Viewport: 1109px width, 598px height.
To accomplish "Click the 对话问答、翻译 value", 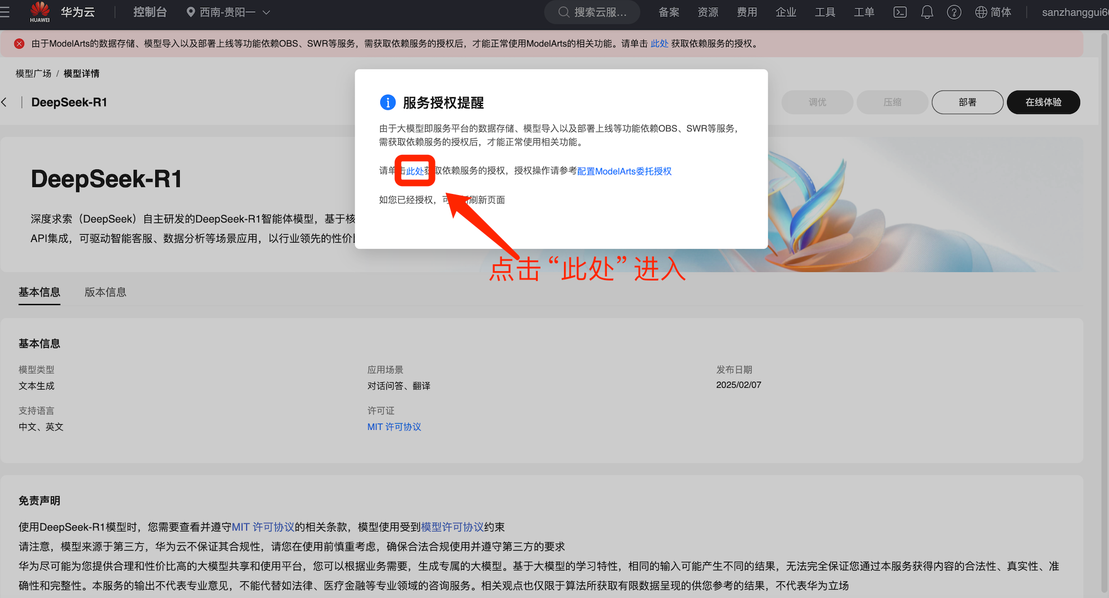I will 399,386.
